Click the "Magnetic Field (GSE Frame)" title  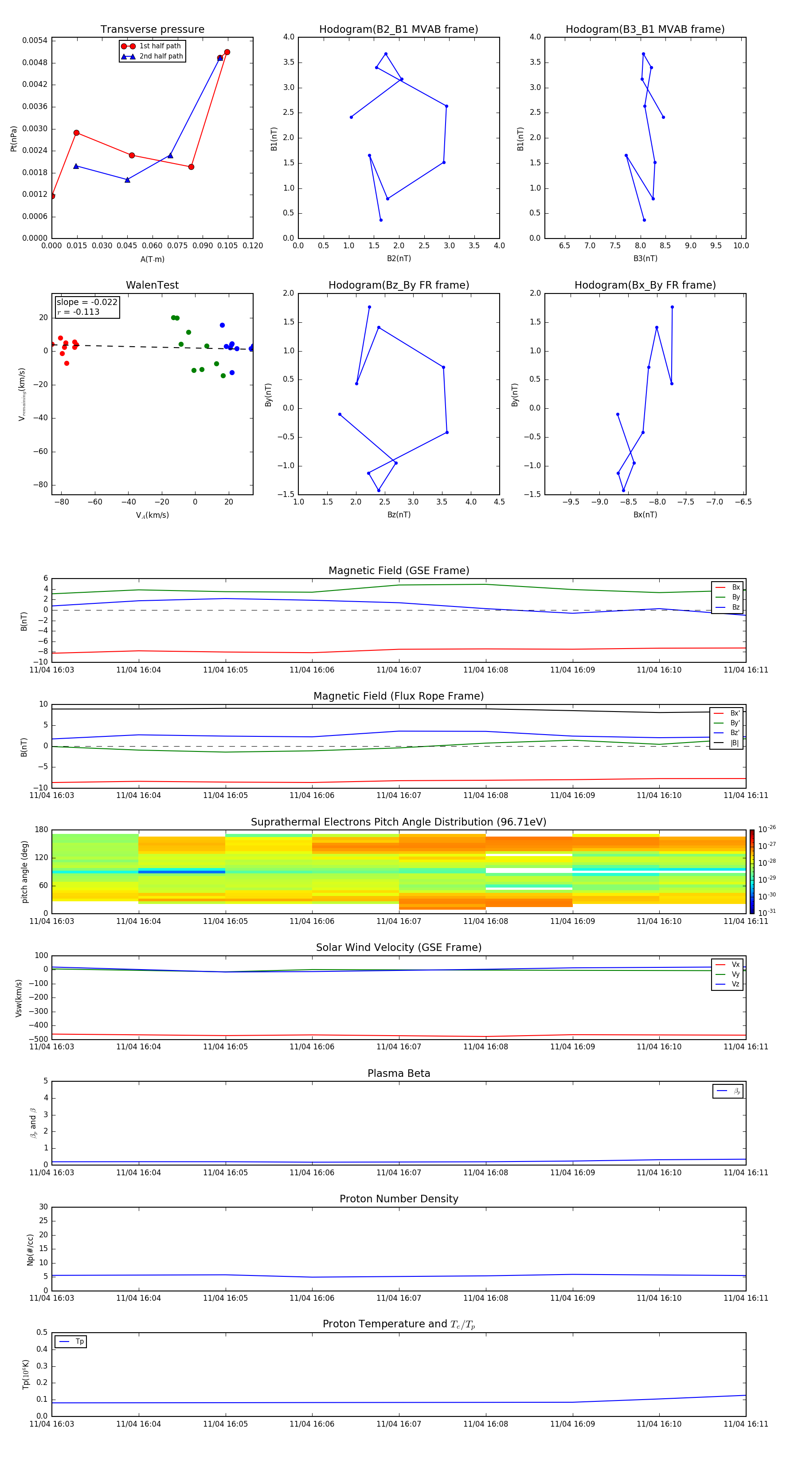[x=399, y=571]
